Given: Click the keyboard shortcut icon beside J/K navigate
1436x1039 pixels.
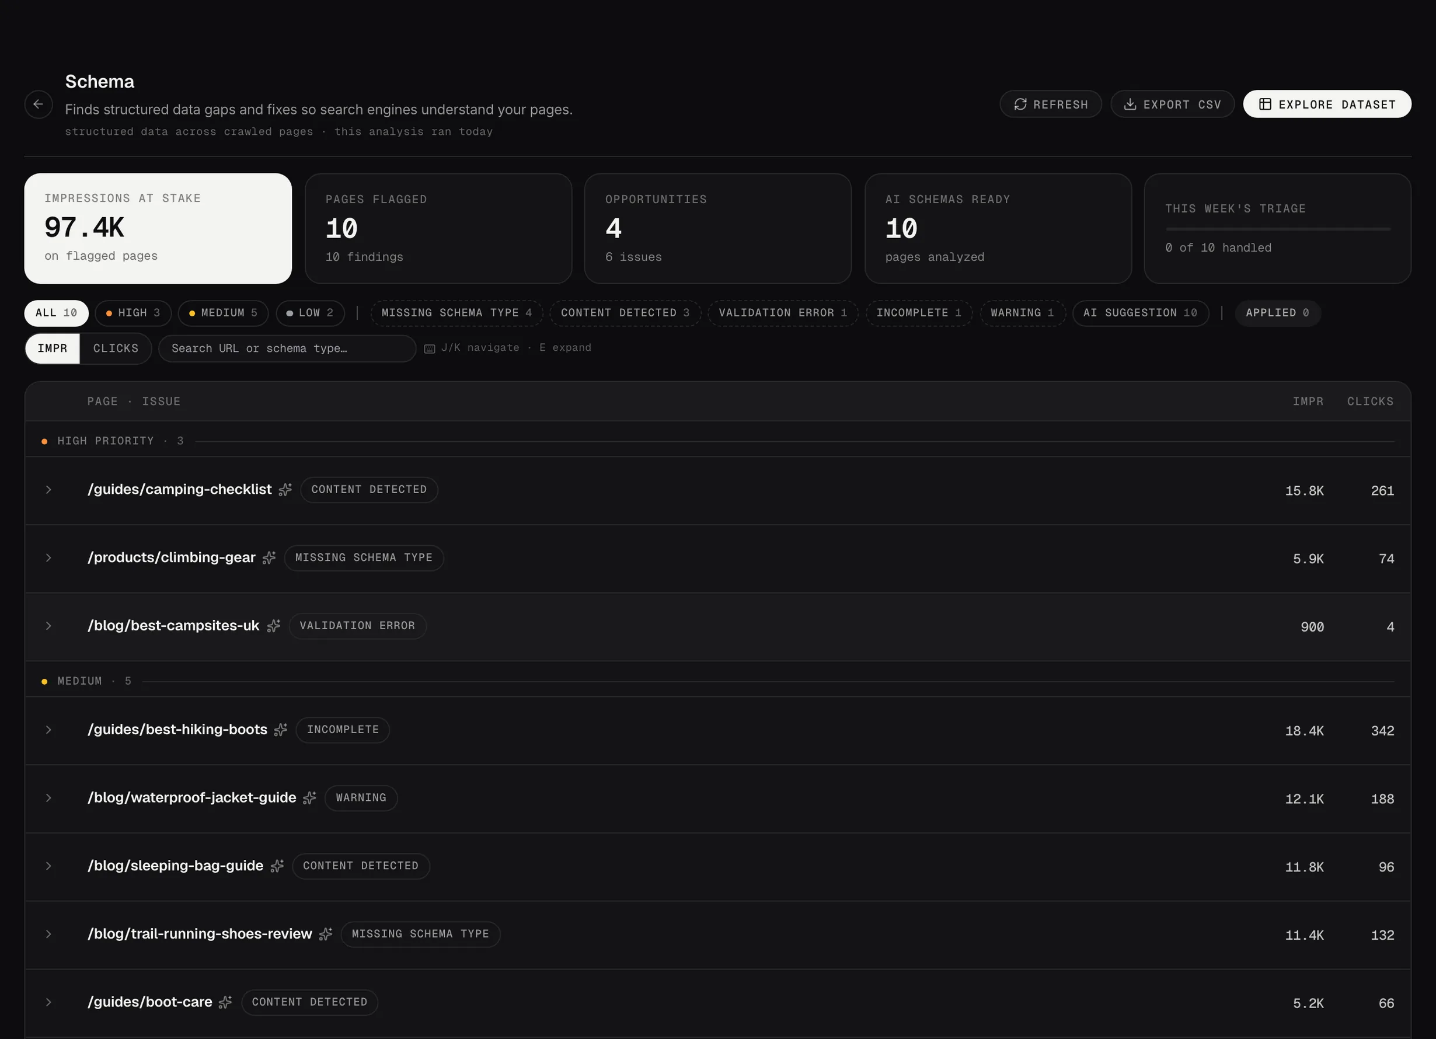Looking at the screenshot, I should pyautogui.click(x=429, y=349).
